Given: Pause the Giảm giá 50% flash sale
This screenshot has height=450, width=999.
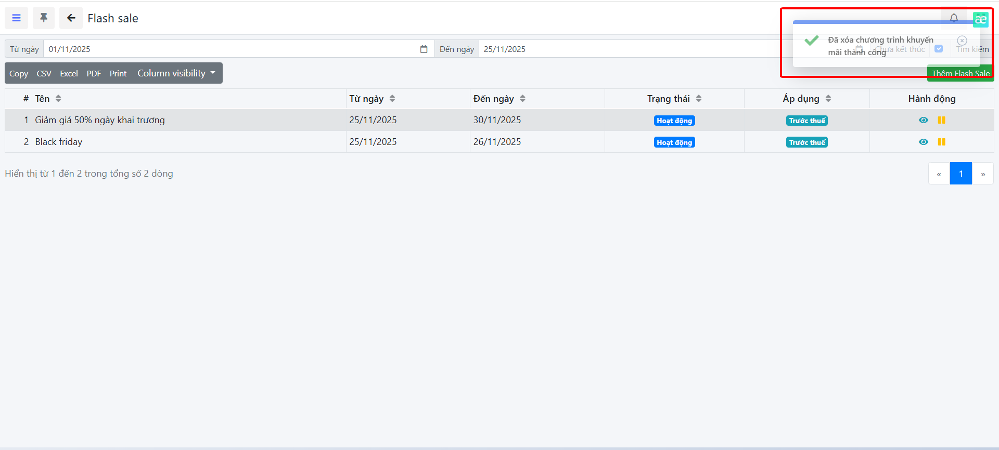Looking at the screenshot, I should coord(941,120).
